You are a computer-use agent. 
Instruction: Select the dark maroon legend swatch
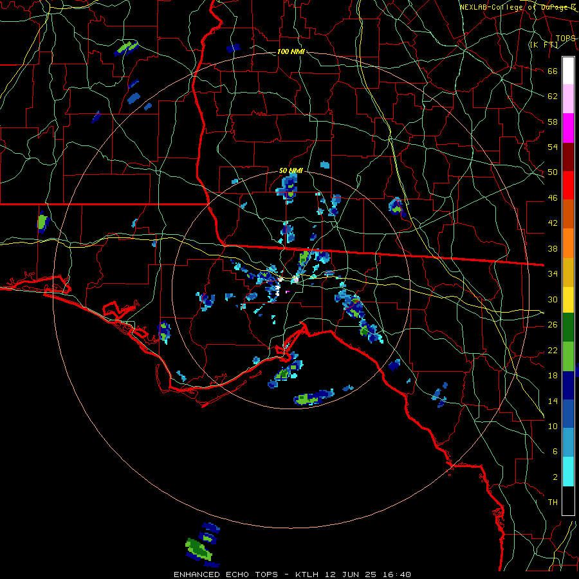tap(568, 156)
